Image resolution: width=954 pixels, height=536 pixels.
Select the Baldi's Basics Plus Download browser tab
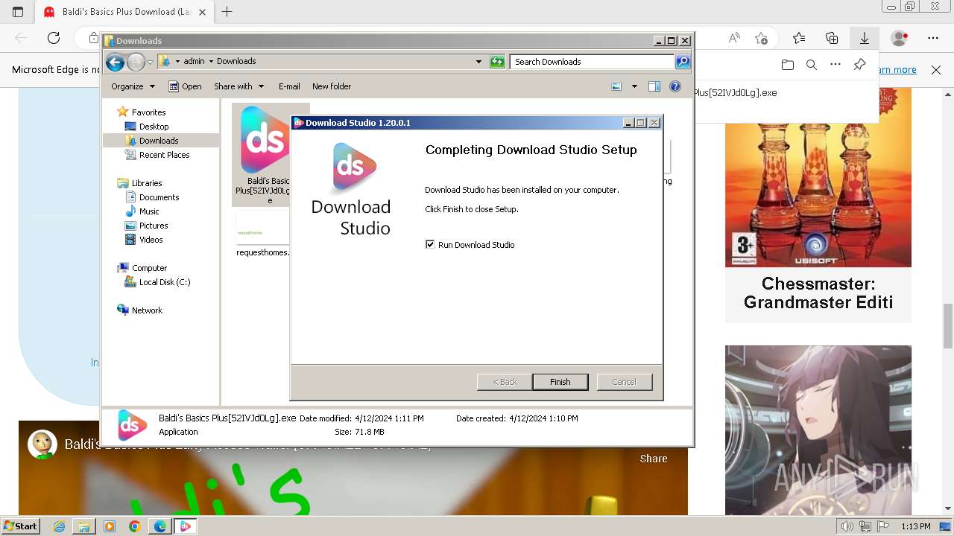125,12
